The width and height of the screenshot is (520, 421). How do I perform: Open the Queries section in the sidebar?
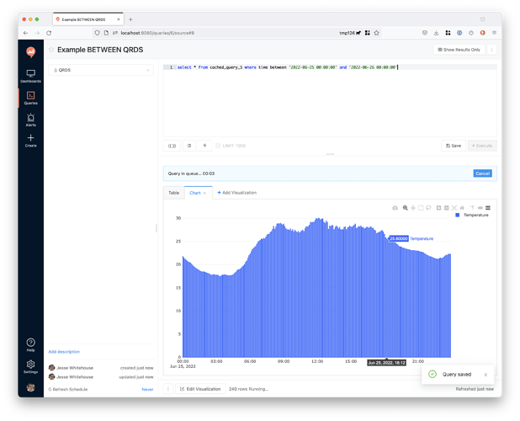tap(30, 99)
